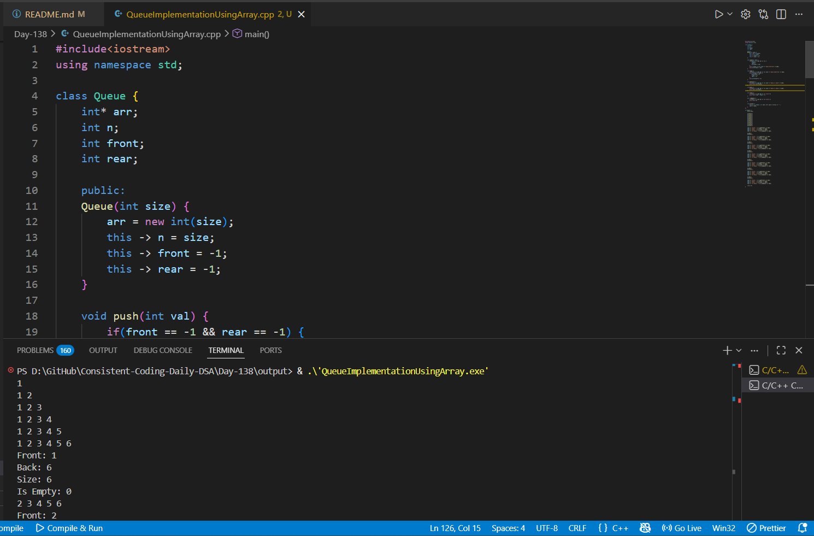This screenshot has height=536, width=814.
Task: Open the editor More Actions ellipsis
Action: click(799, 14)
